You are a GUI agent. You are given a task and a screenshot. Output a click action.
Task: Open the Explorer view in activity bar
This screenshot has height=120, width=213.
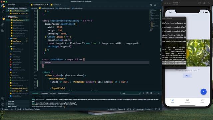click(3, 6)
